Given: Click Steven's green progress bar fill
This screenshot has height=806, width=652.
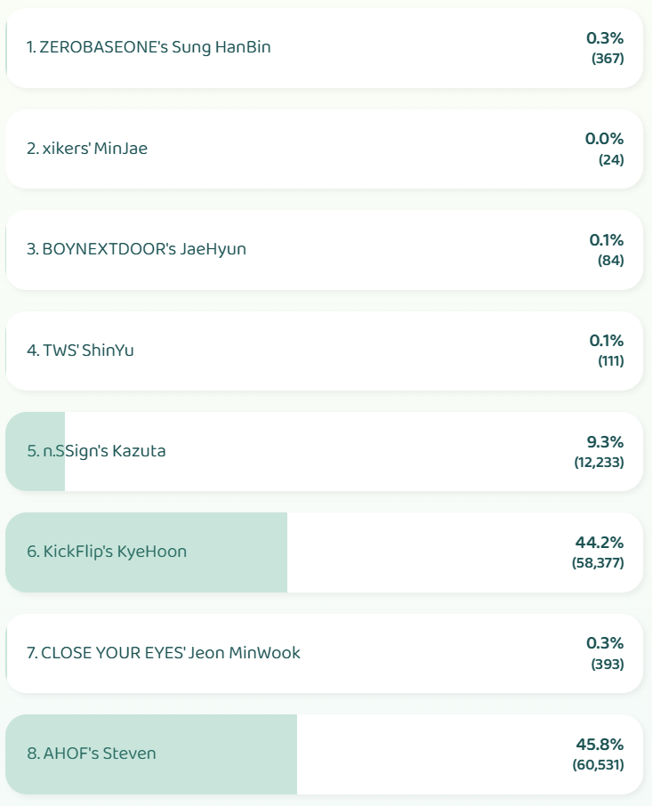Looking at the screenshot, I should coord(151,754).
